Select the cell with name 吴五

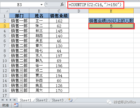coord(39,41)
